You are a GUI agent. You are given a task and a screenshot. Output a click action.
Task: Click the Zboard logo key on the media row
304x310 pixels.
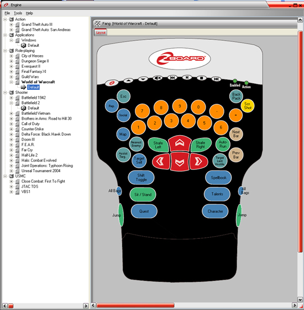[x=112, y=83]
